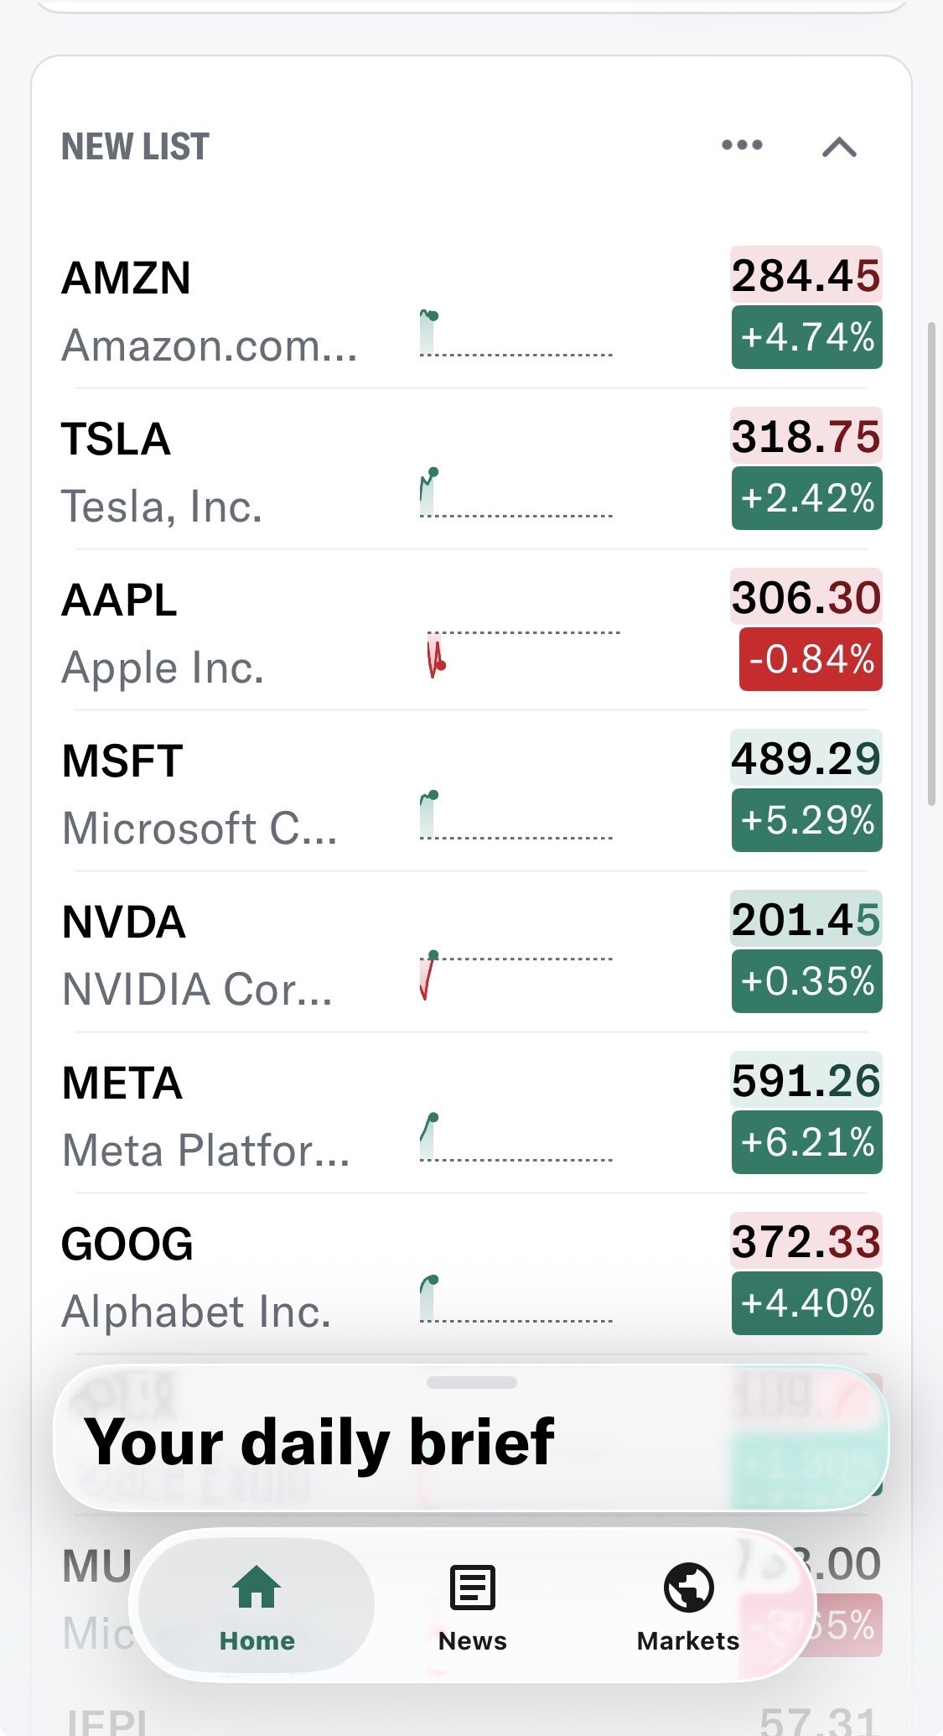
Task: Open the NVDA sparkline chart
Action: tap(516, 975)
